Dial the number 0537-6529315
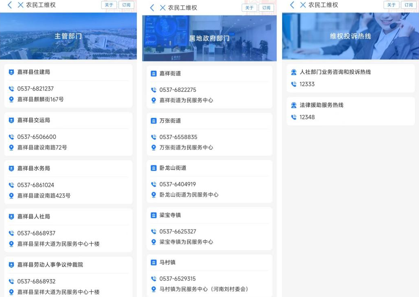This screenshot has width=419, height=297. tap(177, 279)
